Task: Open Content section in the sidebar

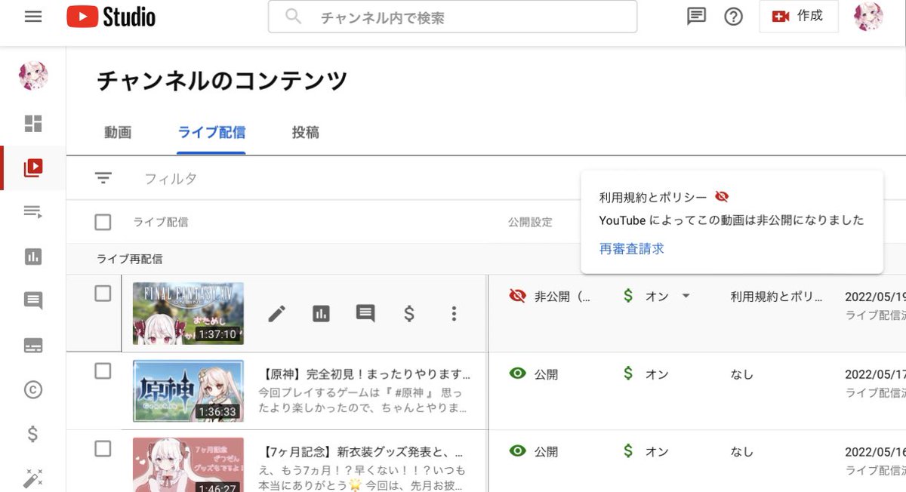Action: [x=33, y=168]
